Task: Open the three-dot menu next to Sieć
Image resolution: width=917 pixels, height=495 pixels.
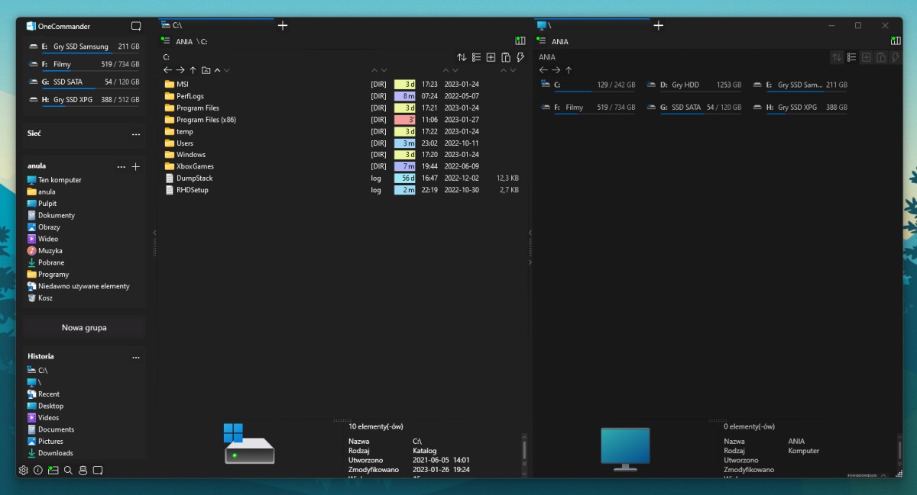Action: [136, 134]
